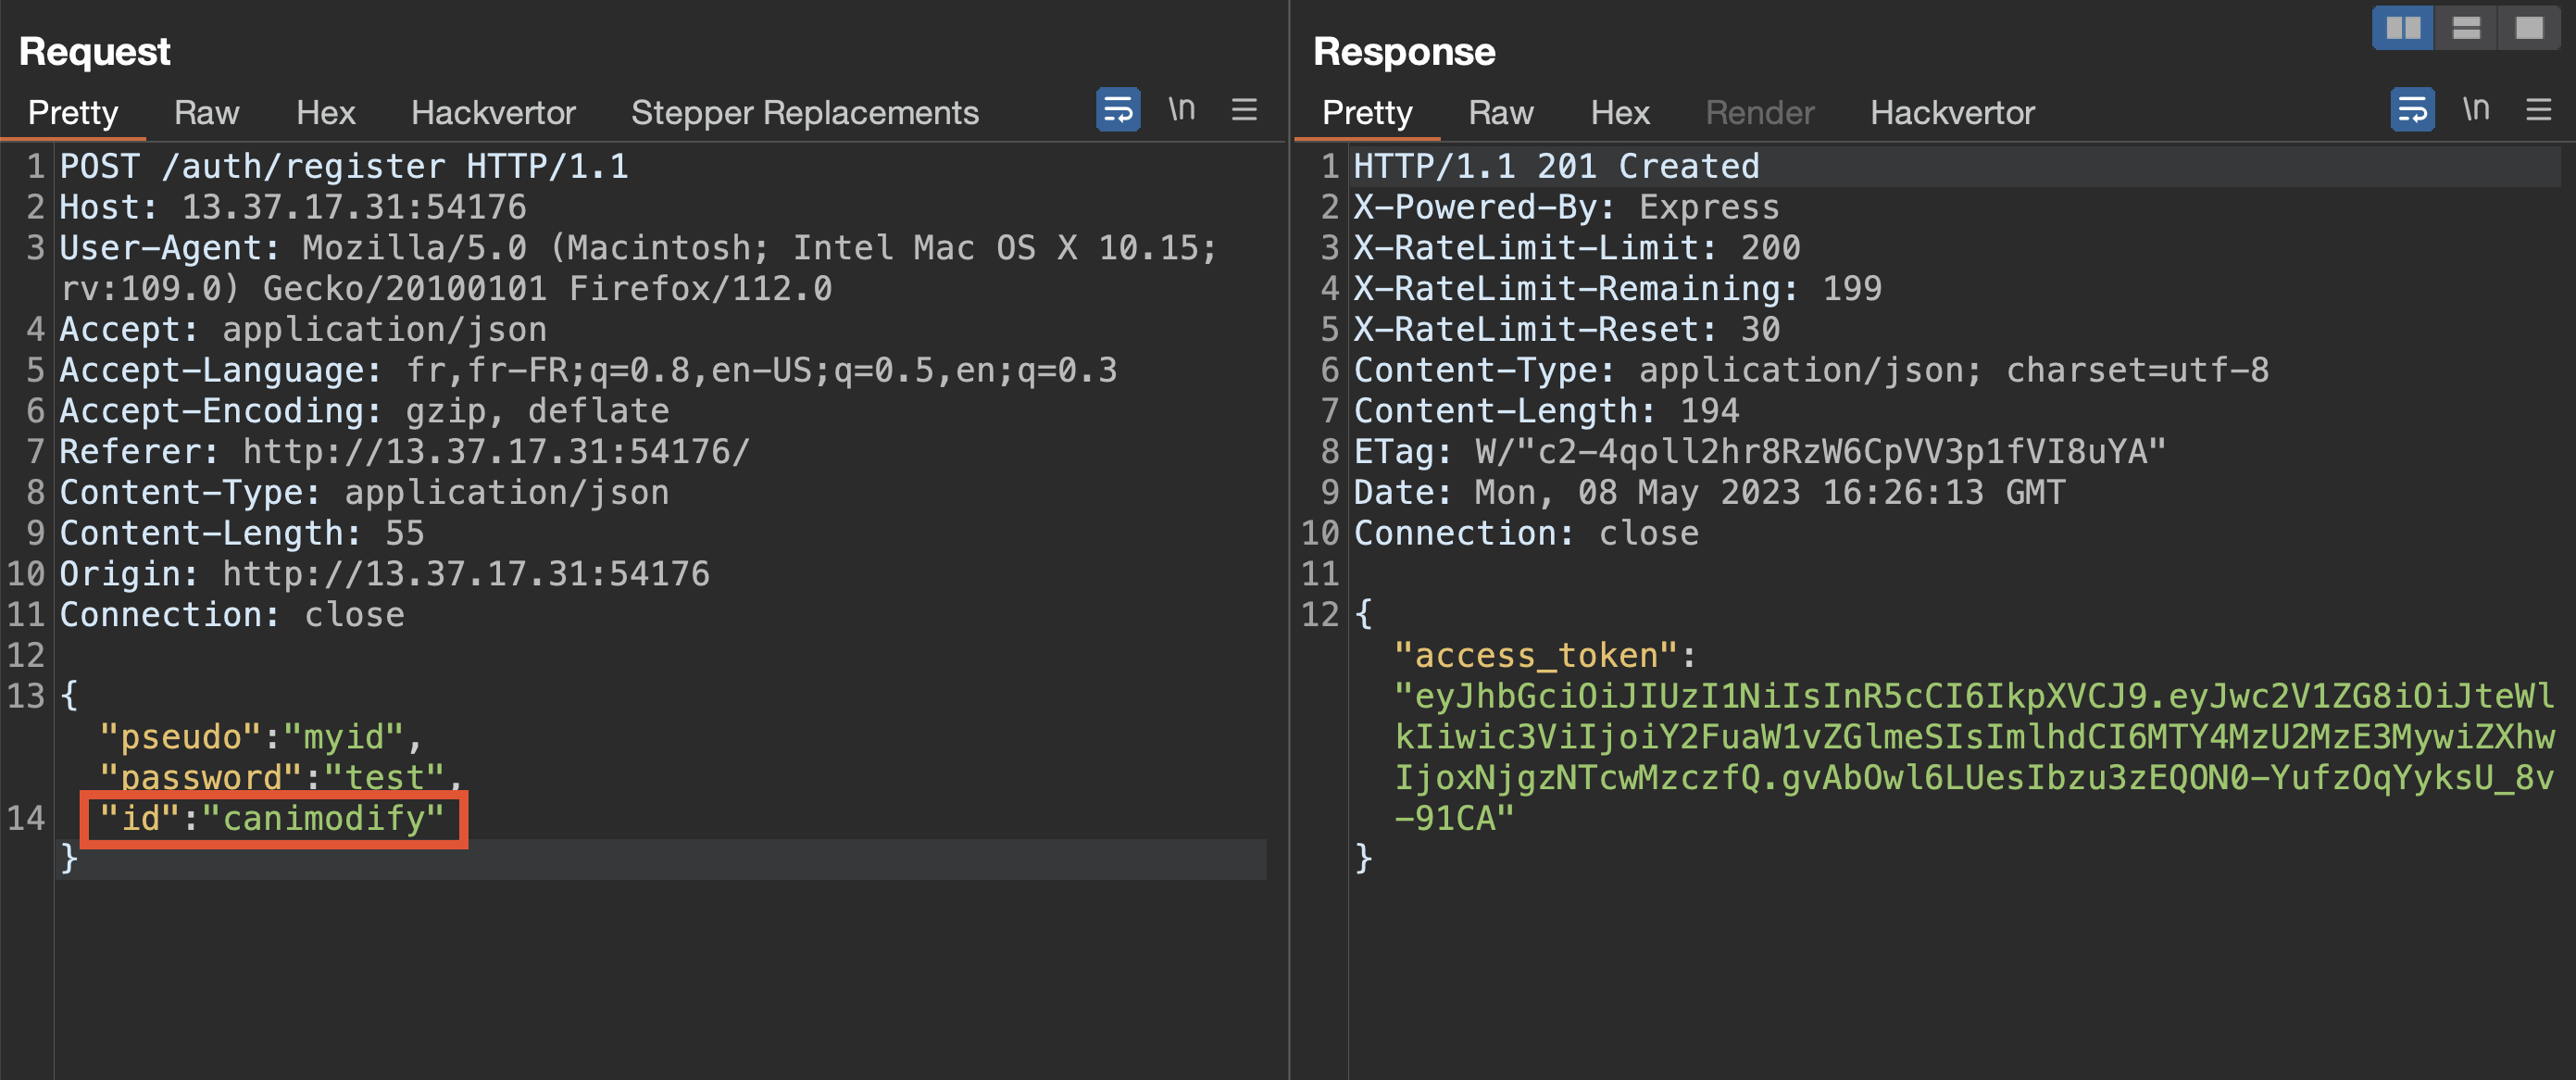
Task: Click the User-Agent header line
Action: coord(638,268)
